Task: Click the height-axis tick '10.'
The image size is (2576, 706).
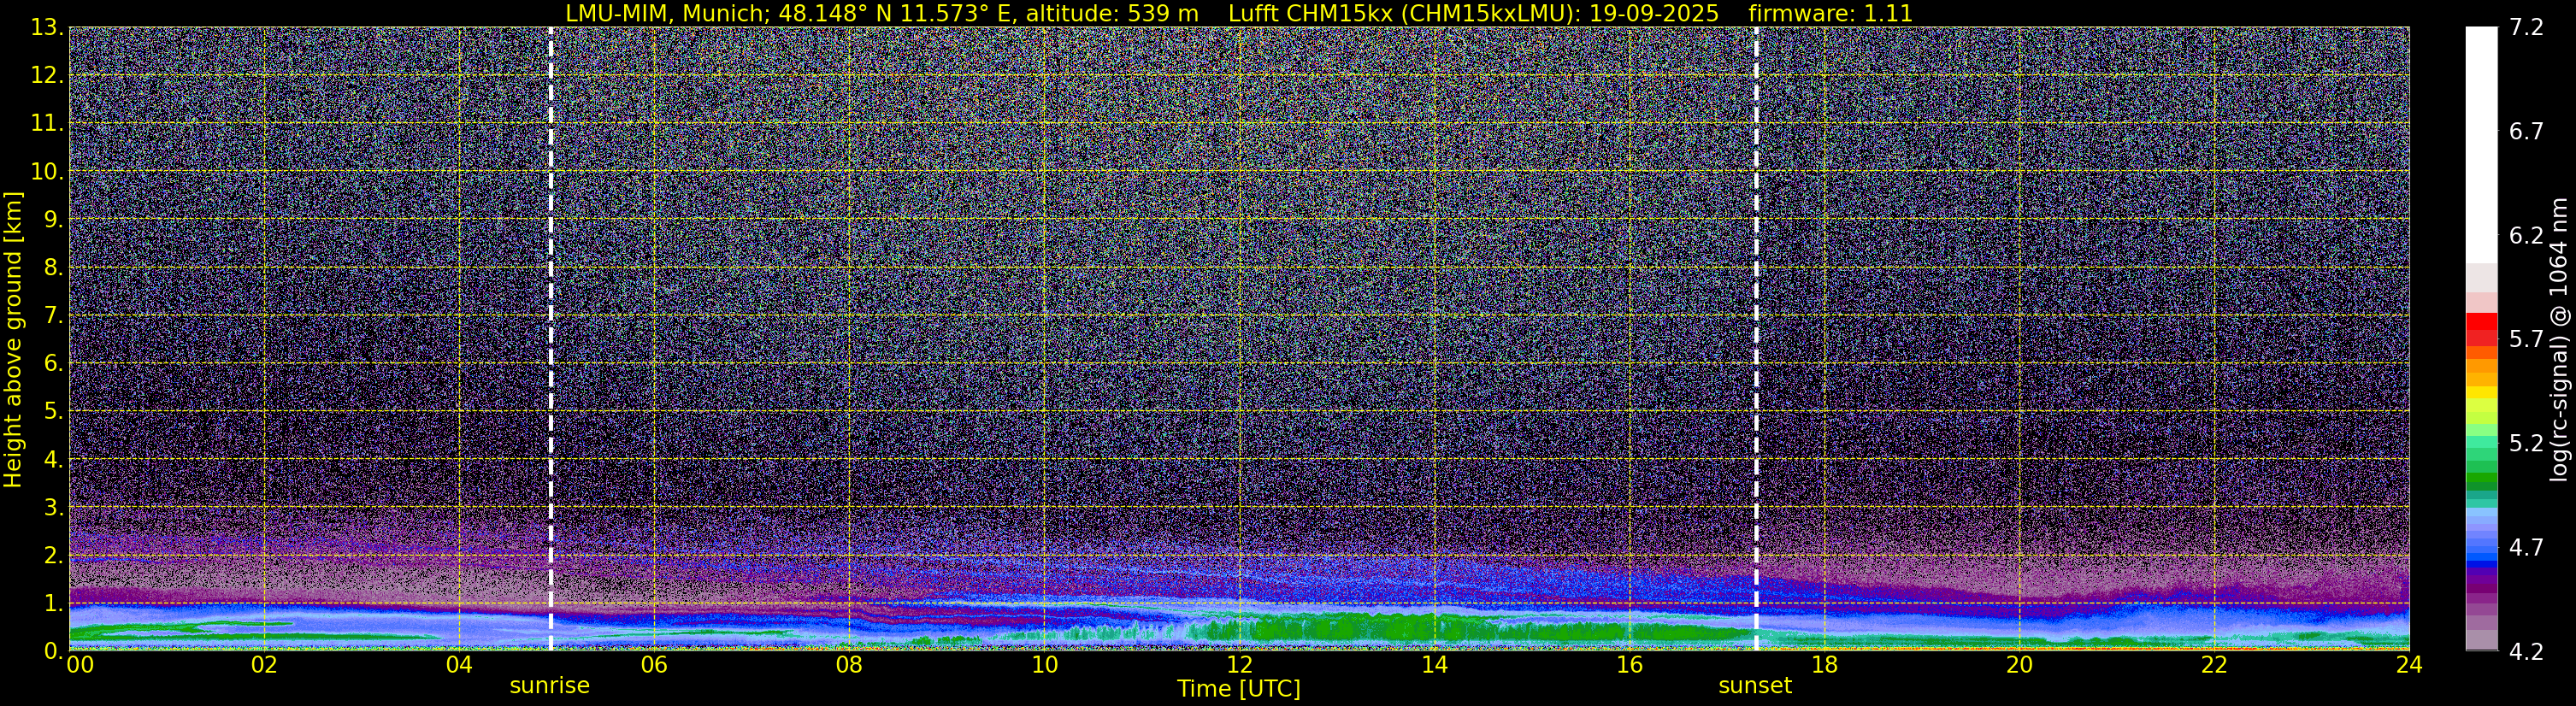Action: [48, 171]
